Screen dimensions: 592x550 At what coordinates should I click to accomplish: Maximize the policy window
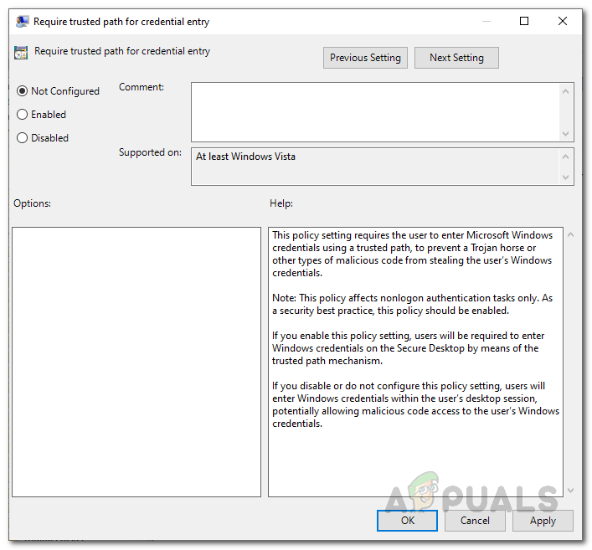tap(524, 21)
